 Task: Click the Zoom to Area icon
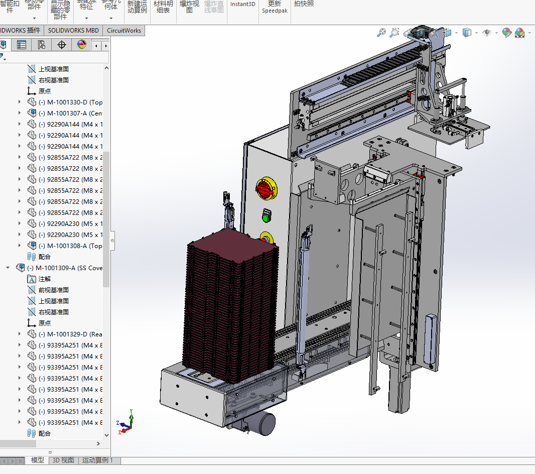[x=394, y=33]
